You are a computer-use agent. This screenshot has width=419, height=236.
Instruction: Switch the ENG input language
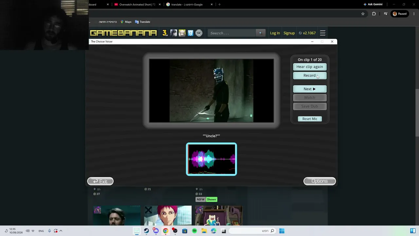(x=41, y=231)
